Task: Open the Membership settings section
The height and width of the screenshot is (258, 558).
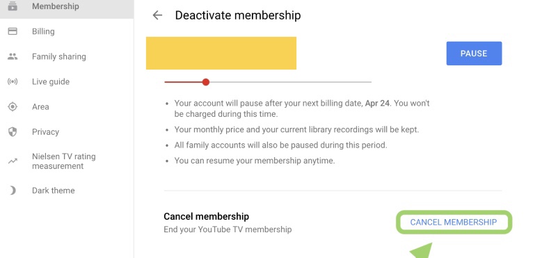Action: tap(67, 6)
